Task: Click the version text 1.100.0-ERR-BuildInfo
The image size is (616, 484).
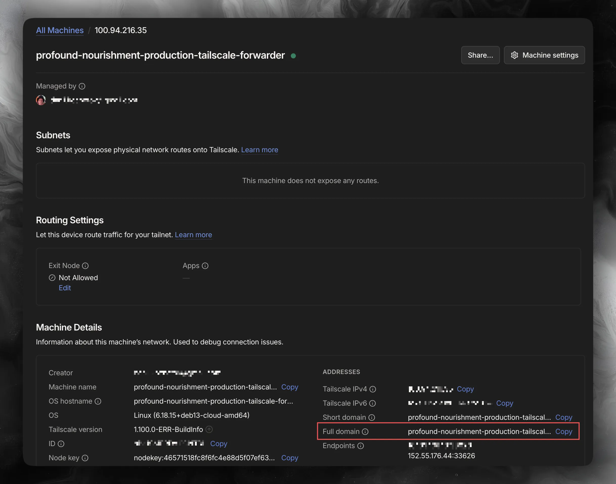Action: [168, 429]
